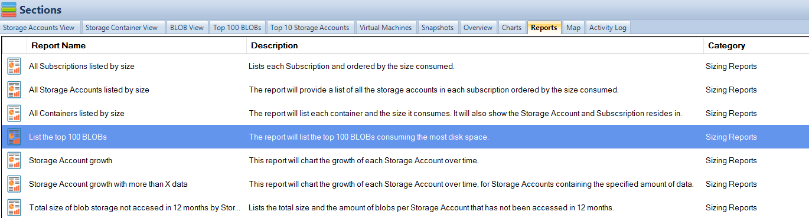Click icon of growth with more than X data
This screenshot has width=809, height=218.
[14, 184]
